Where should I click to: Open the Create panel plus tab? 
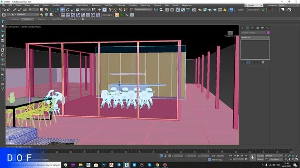point(242,28)
